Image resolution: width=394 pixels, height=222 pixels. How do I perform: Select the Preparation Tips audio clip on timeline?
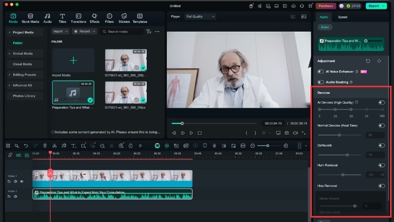pos(112,194)
